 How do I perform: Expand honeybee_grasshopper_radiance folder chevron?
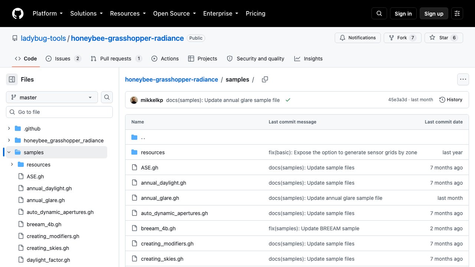(x=9, y=141)
